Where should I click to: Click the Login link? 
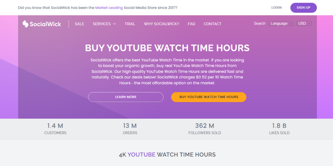coord(276,7)
